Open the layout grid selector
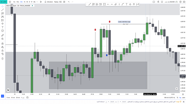The width and height of the screenshot is (186, 104). pos(64,2)
